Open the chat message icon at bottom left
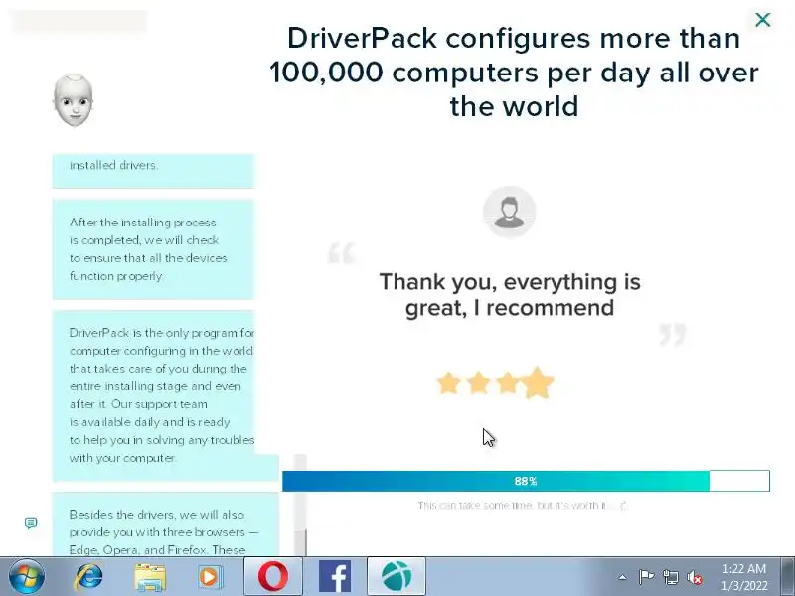 (x=31, y=522)
